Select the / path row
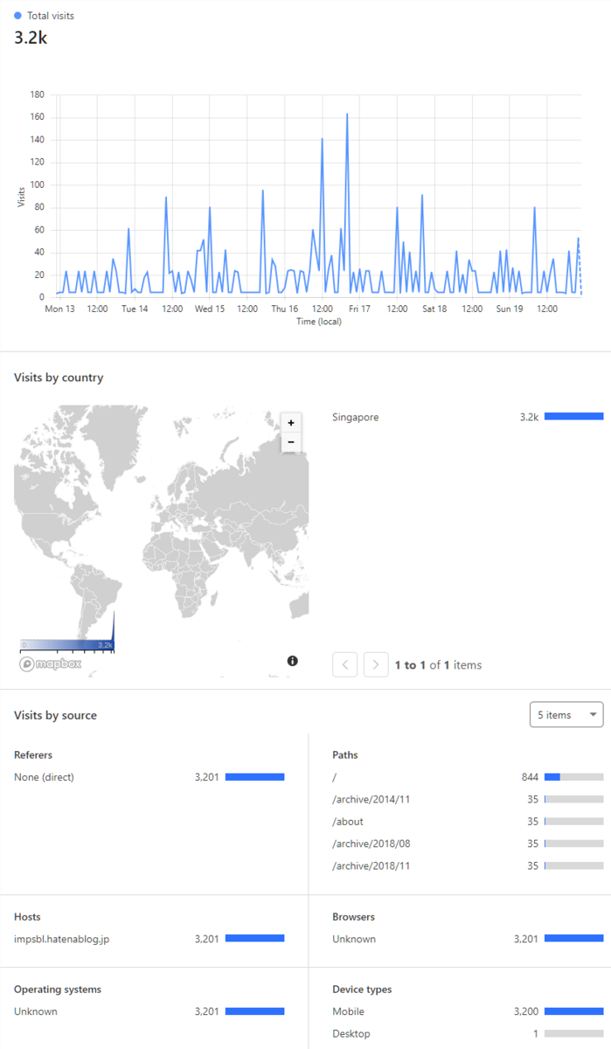The height and width of the screenshot is (1049, 611). coord(468,776)
